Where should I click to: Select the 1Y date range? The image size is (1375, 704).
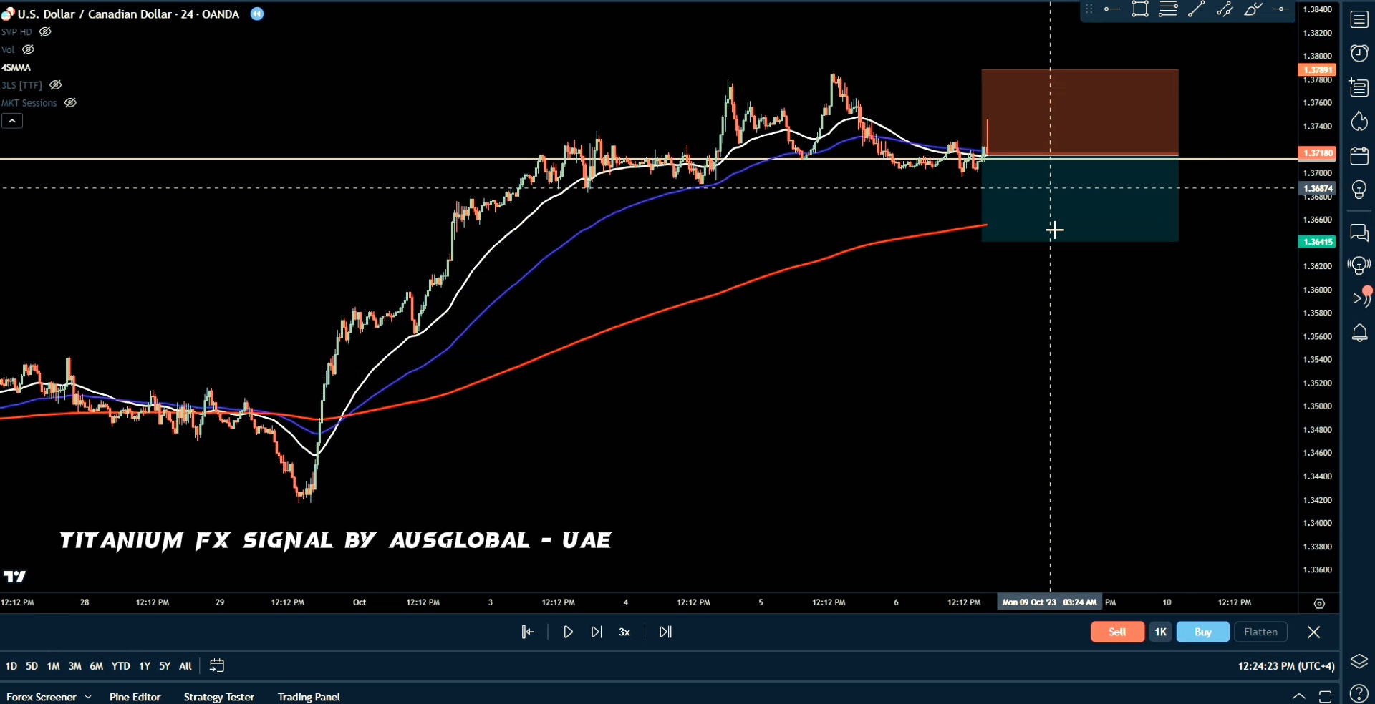point(145,665)
